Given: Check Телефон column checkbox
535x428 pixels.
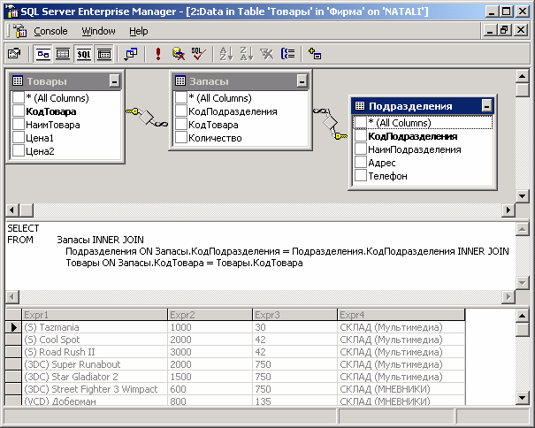Looking at the screenshot, I should click(x=360, y=176).
